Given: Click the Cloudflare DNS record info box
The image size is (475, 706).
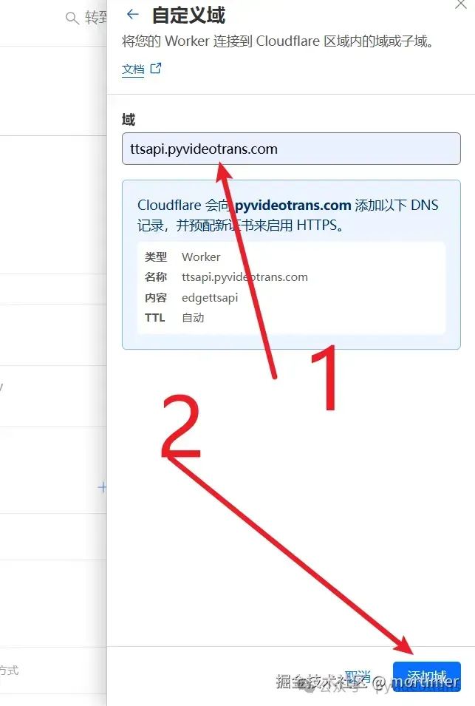Looking at the screenshot, I should 291,265.
